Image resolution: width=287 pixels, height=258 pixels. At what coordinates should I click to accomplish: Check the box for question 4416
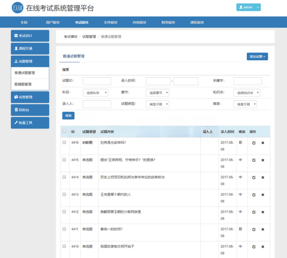(x=64, y=142)
